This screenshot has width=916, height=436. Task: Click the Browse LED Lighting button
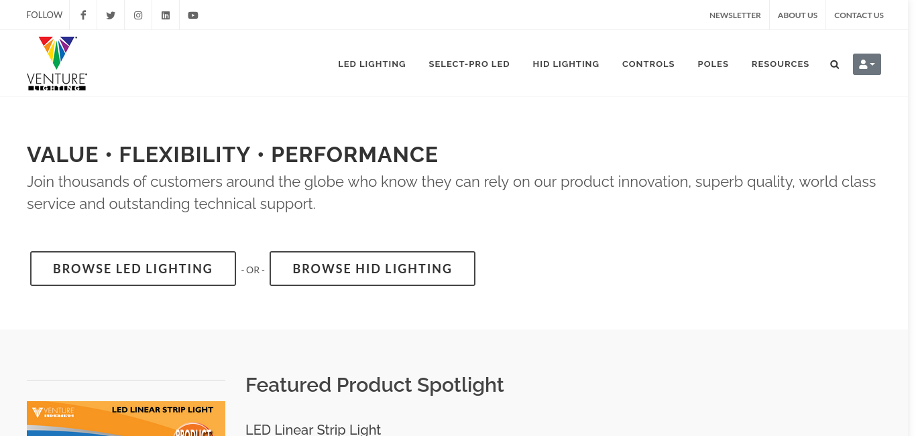coord(133,269)
